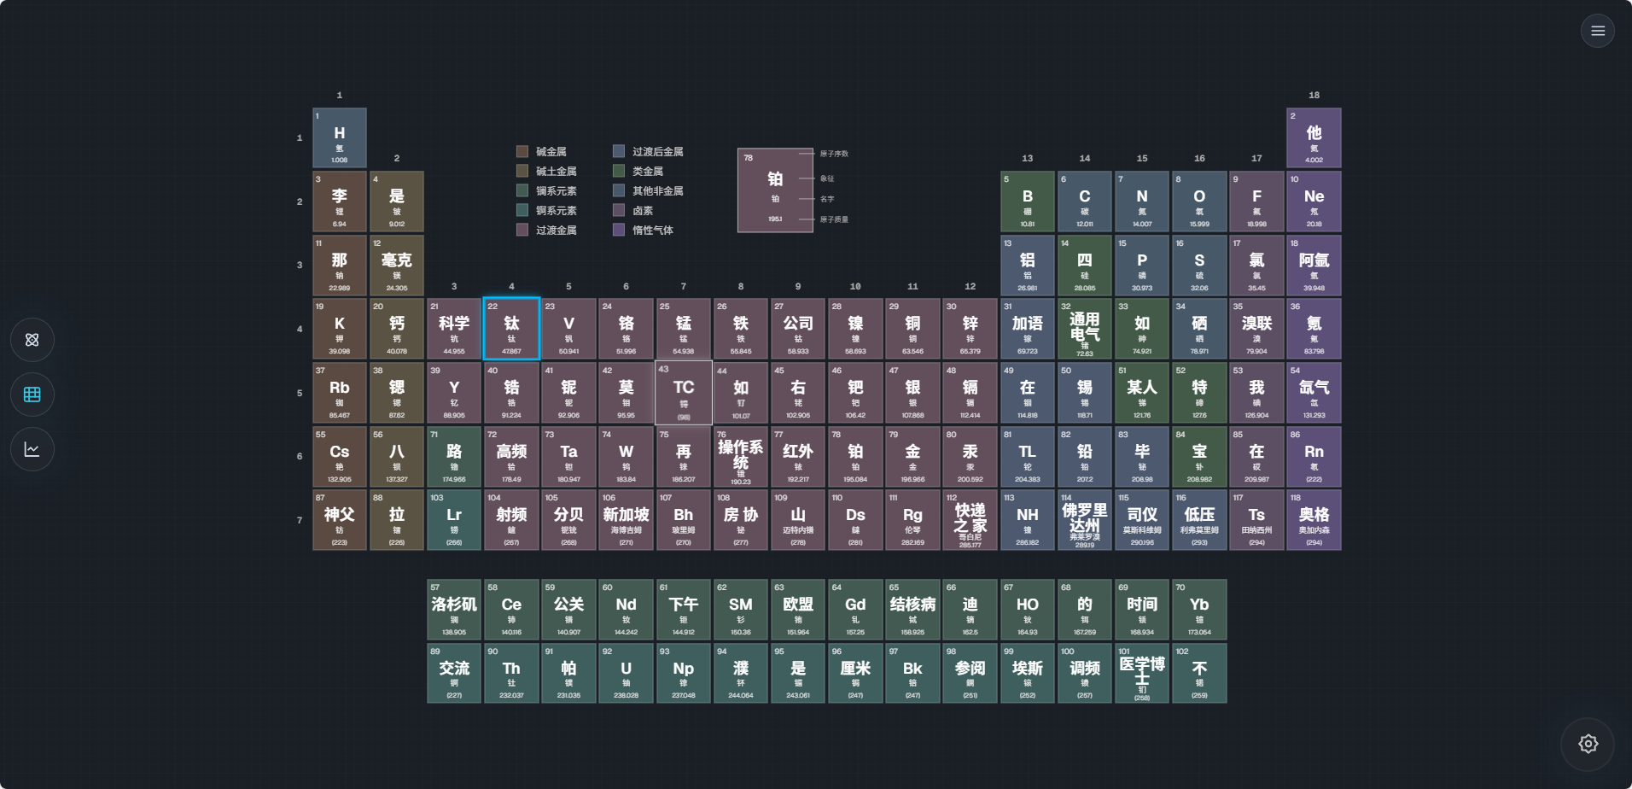Select hydrogen element tile H

tap(340, 137)
